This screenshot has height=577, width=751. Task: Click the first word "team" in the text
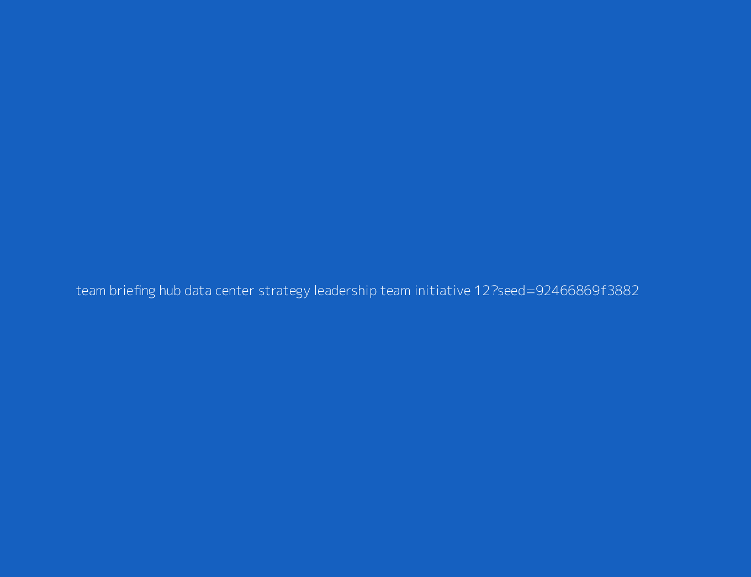point(91,291)
